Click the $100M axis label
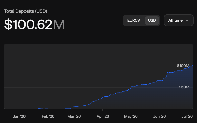 click(x=183, y=66)
